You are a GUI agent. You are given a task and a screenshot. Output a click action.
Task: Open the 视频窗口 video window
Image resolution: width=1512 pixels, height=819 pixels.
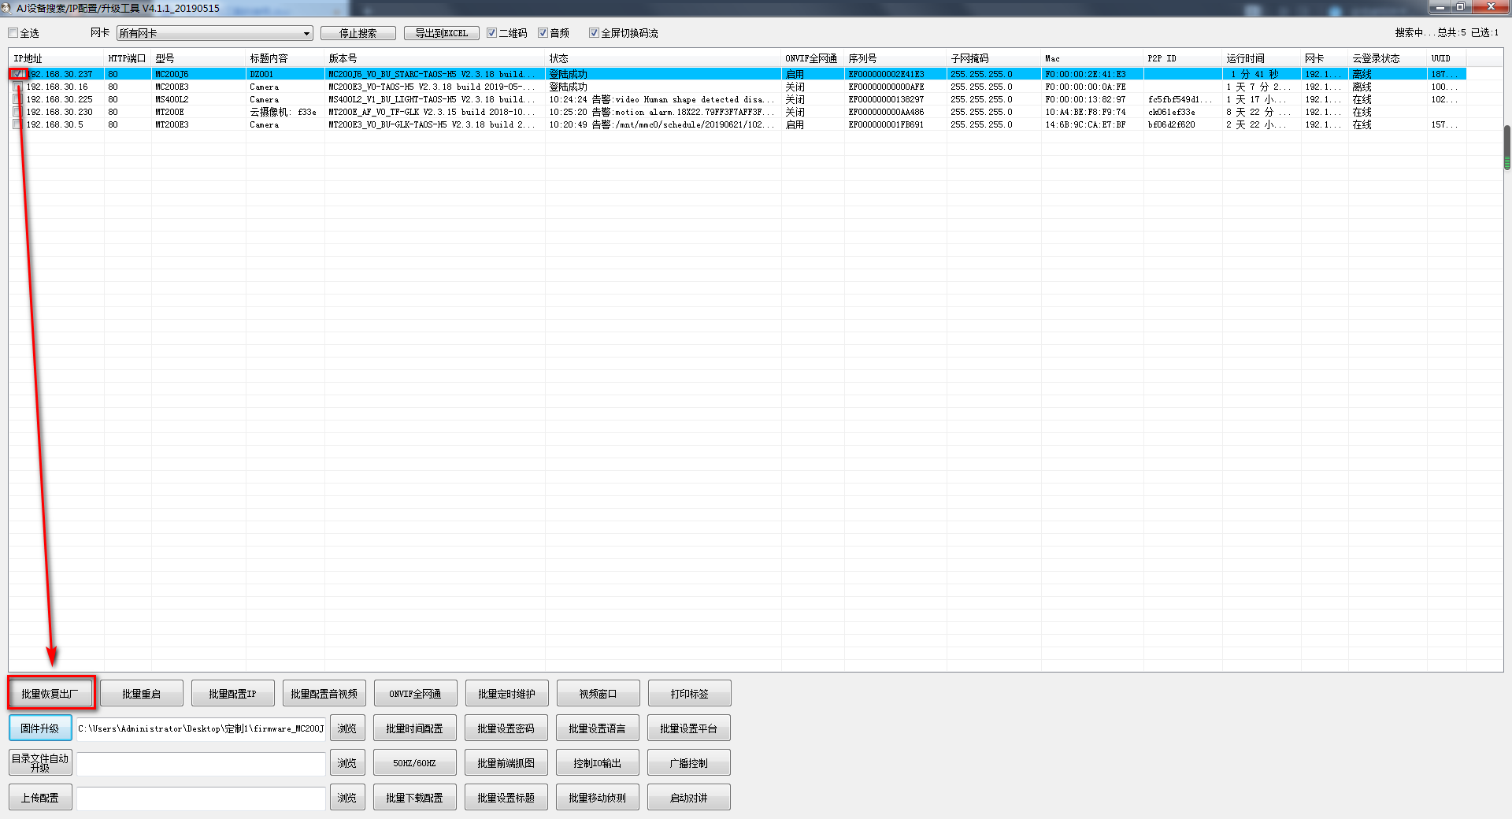598,694
